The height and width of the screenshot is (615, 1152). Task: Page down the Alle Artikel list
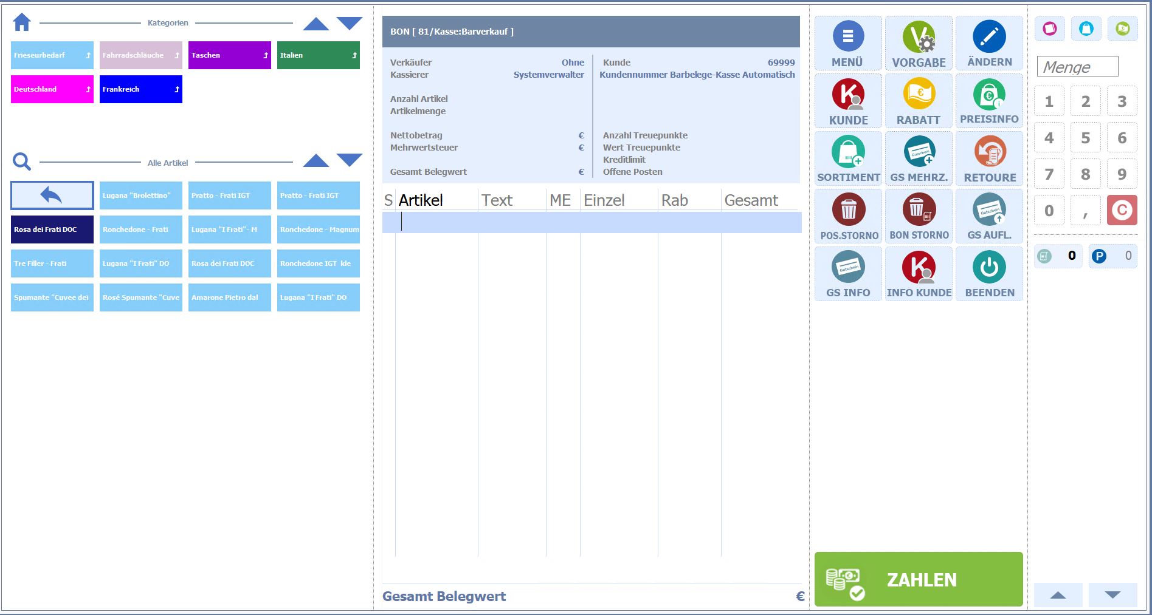350,161
